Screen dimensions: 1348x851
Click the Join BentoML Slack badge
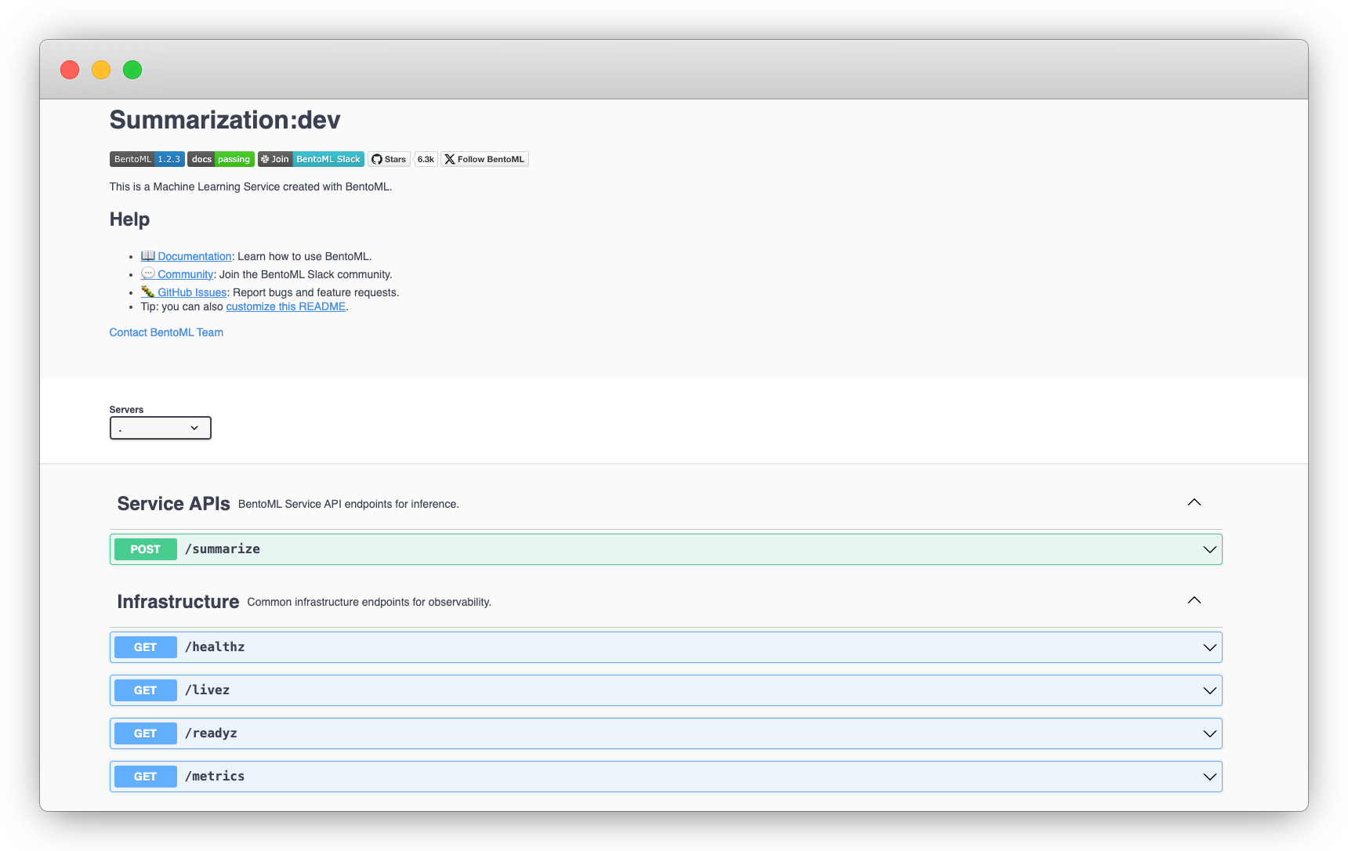click(311, 159)
